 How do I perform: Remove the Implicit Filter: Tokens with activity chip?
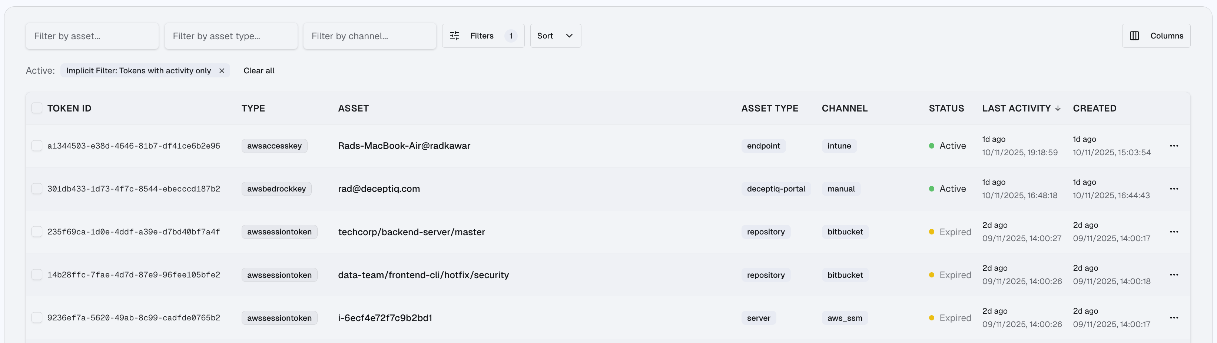pos(222,70)
